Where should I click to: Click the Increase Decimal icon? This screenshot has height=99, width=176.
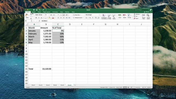(x=96, y=18)
